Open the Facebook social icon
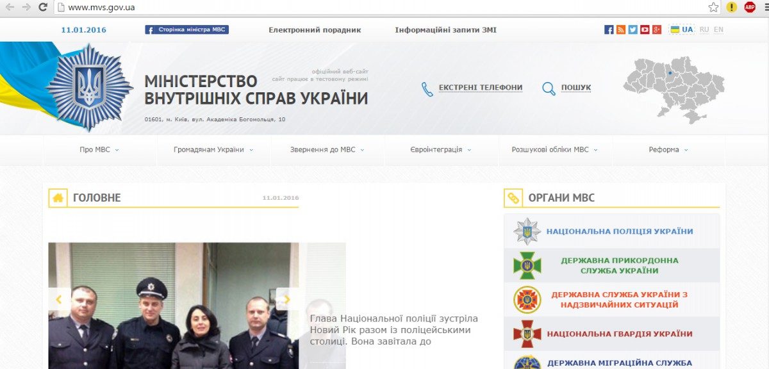Screen dimensions: 769x369 click(x=609, y=29)
